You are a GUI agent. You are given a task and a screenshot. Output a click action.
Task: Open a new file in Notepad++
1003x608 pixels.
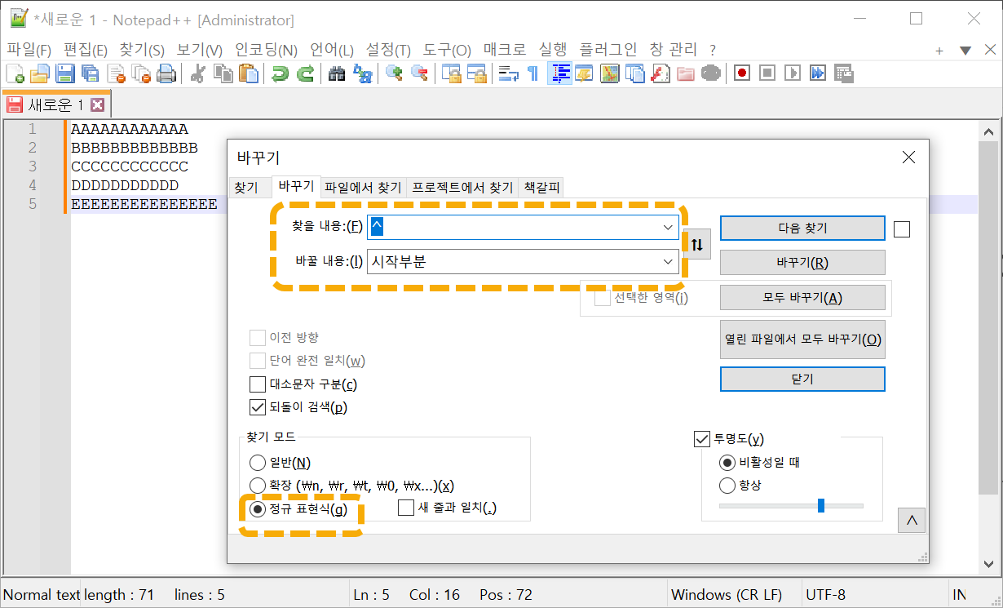(15, 73)
